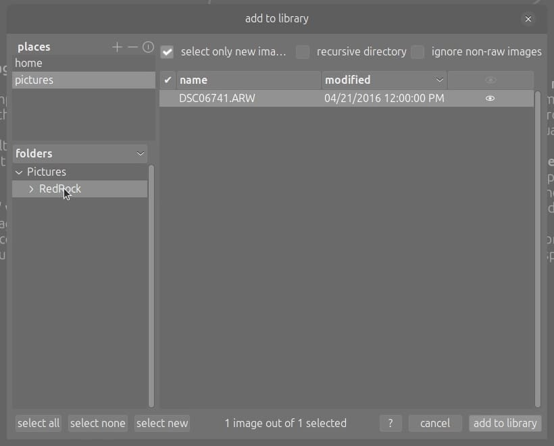
Task: Close the add to library dialog
Action: [528, 19]
